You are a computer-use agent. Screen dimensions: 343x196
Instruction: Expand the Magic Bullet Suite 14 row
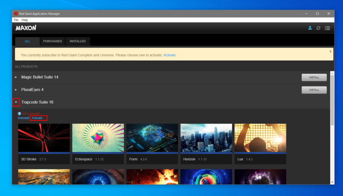[16, 77]
